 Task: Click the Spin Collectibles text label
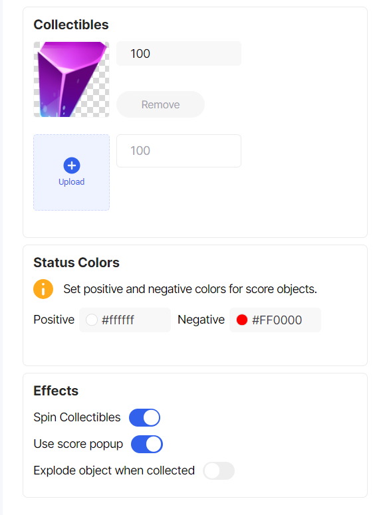77,417
